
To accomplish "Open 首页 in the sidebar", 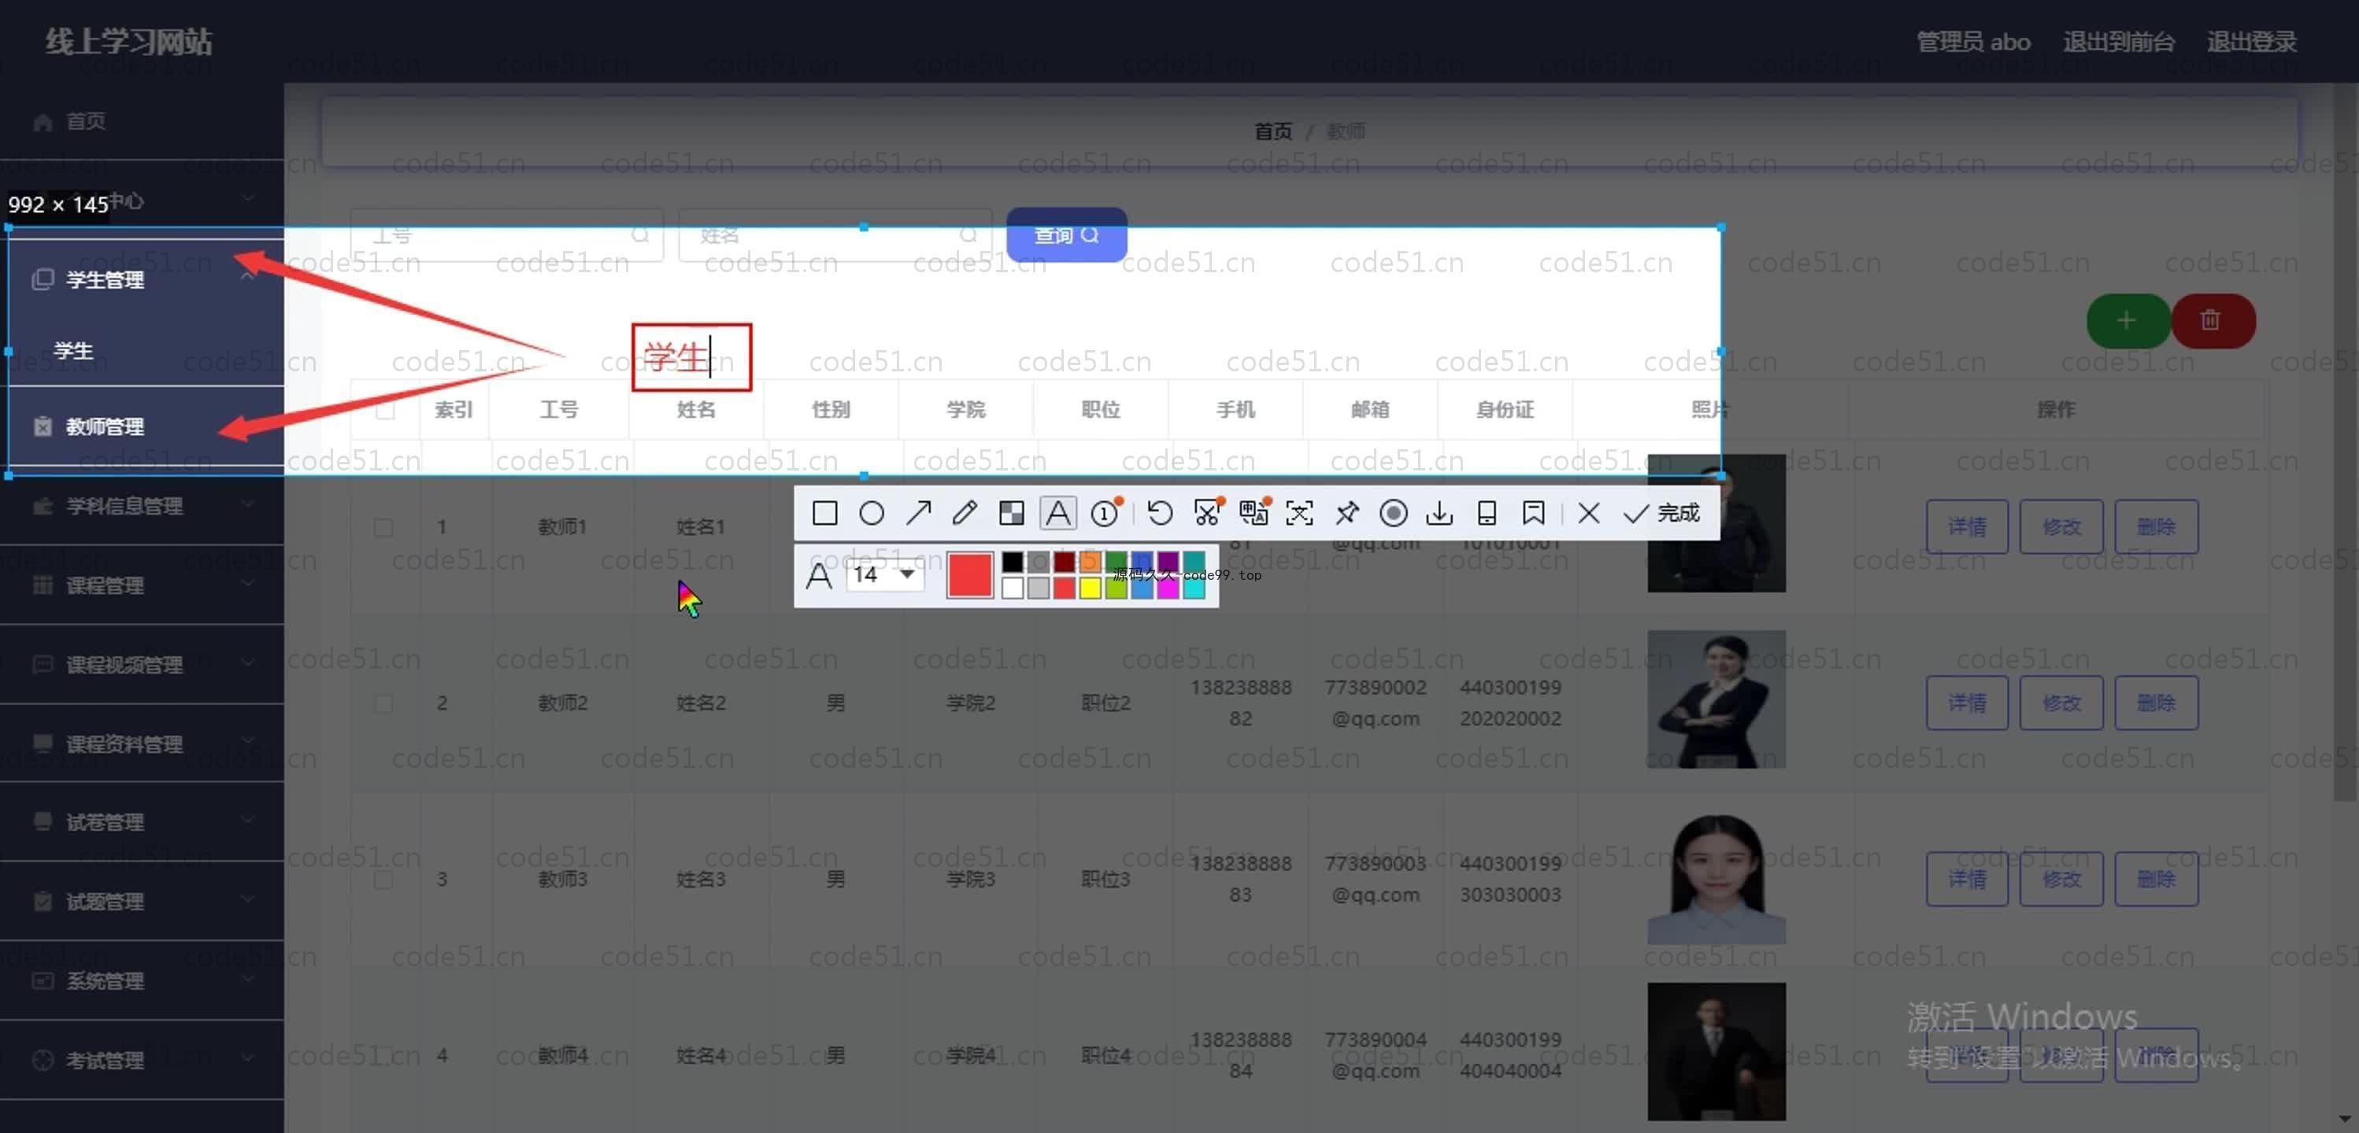I will coord(142,122).
